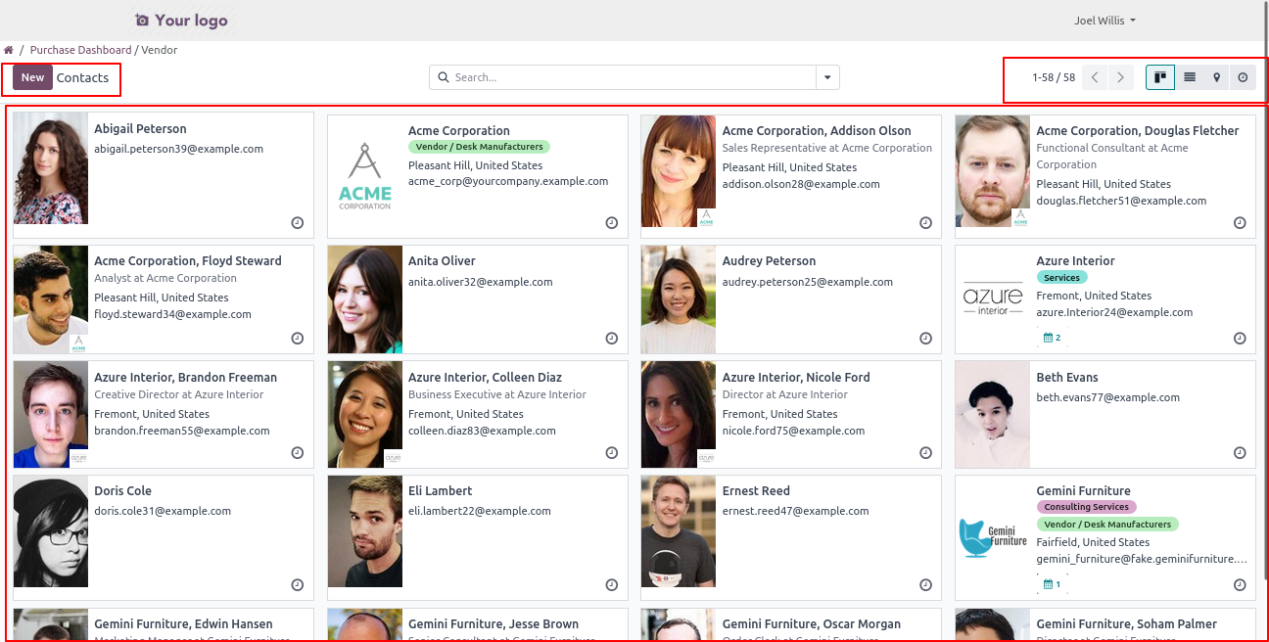Open Purchase Dashboard breadcrumb link

point(80,50)
